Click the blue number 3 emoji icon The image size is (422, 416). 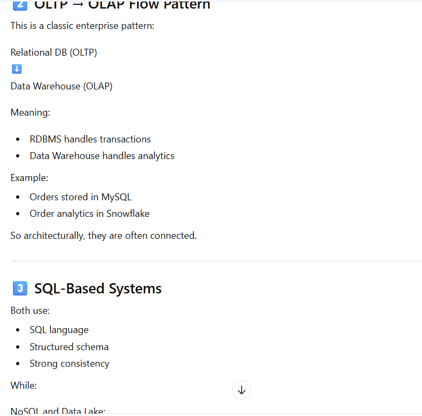[20, 289]
